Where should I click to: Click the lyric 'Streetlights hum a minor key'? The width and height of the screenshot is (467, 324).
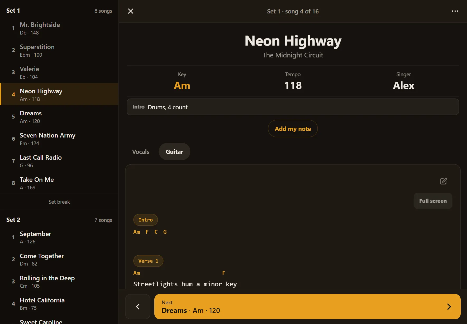tap(185, 284)
